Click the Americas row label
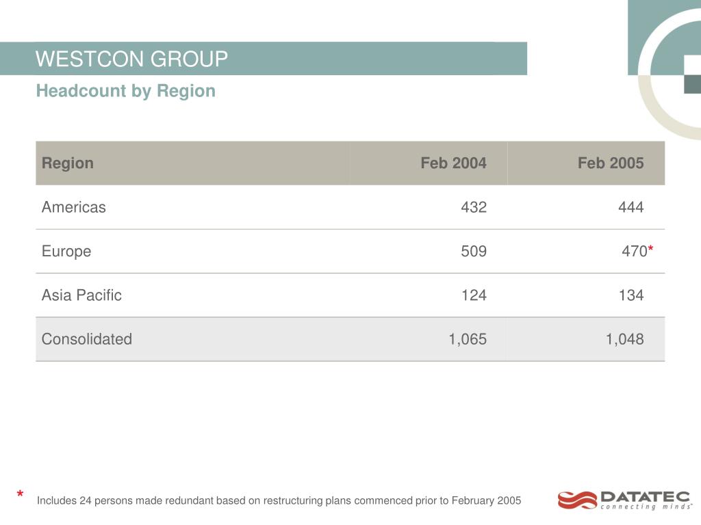This screenshot has height=525, width=701. (74, 207)
